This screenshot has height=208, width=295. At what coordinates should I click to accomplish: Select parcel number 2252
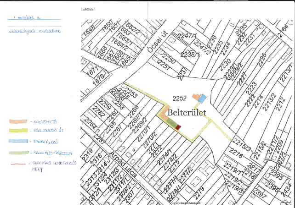(179, 98)
